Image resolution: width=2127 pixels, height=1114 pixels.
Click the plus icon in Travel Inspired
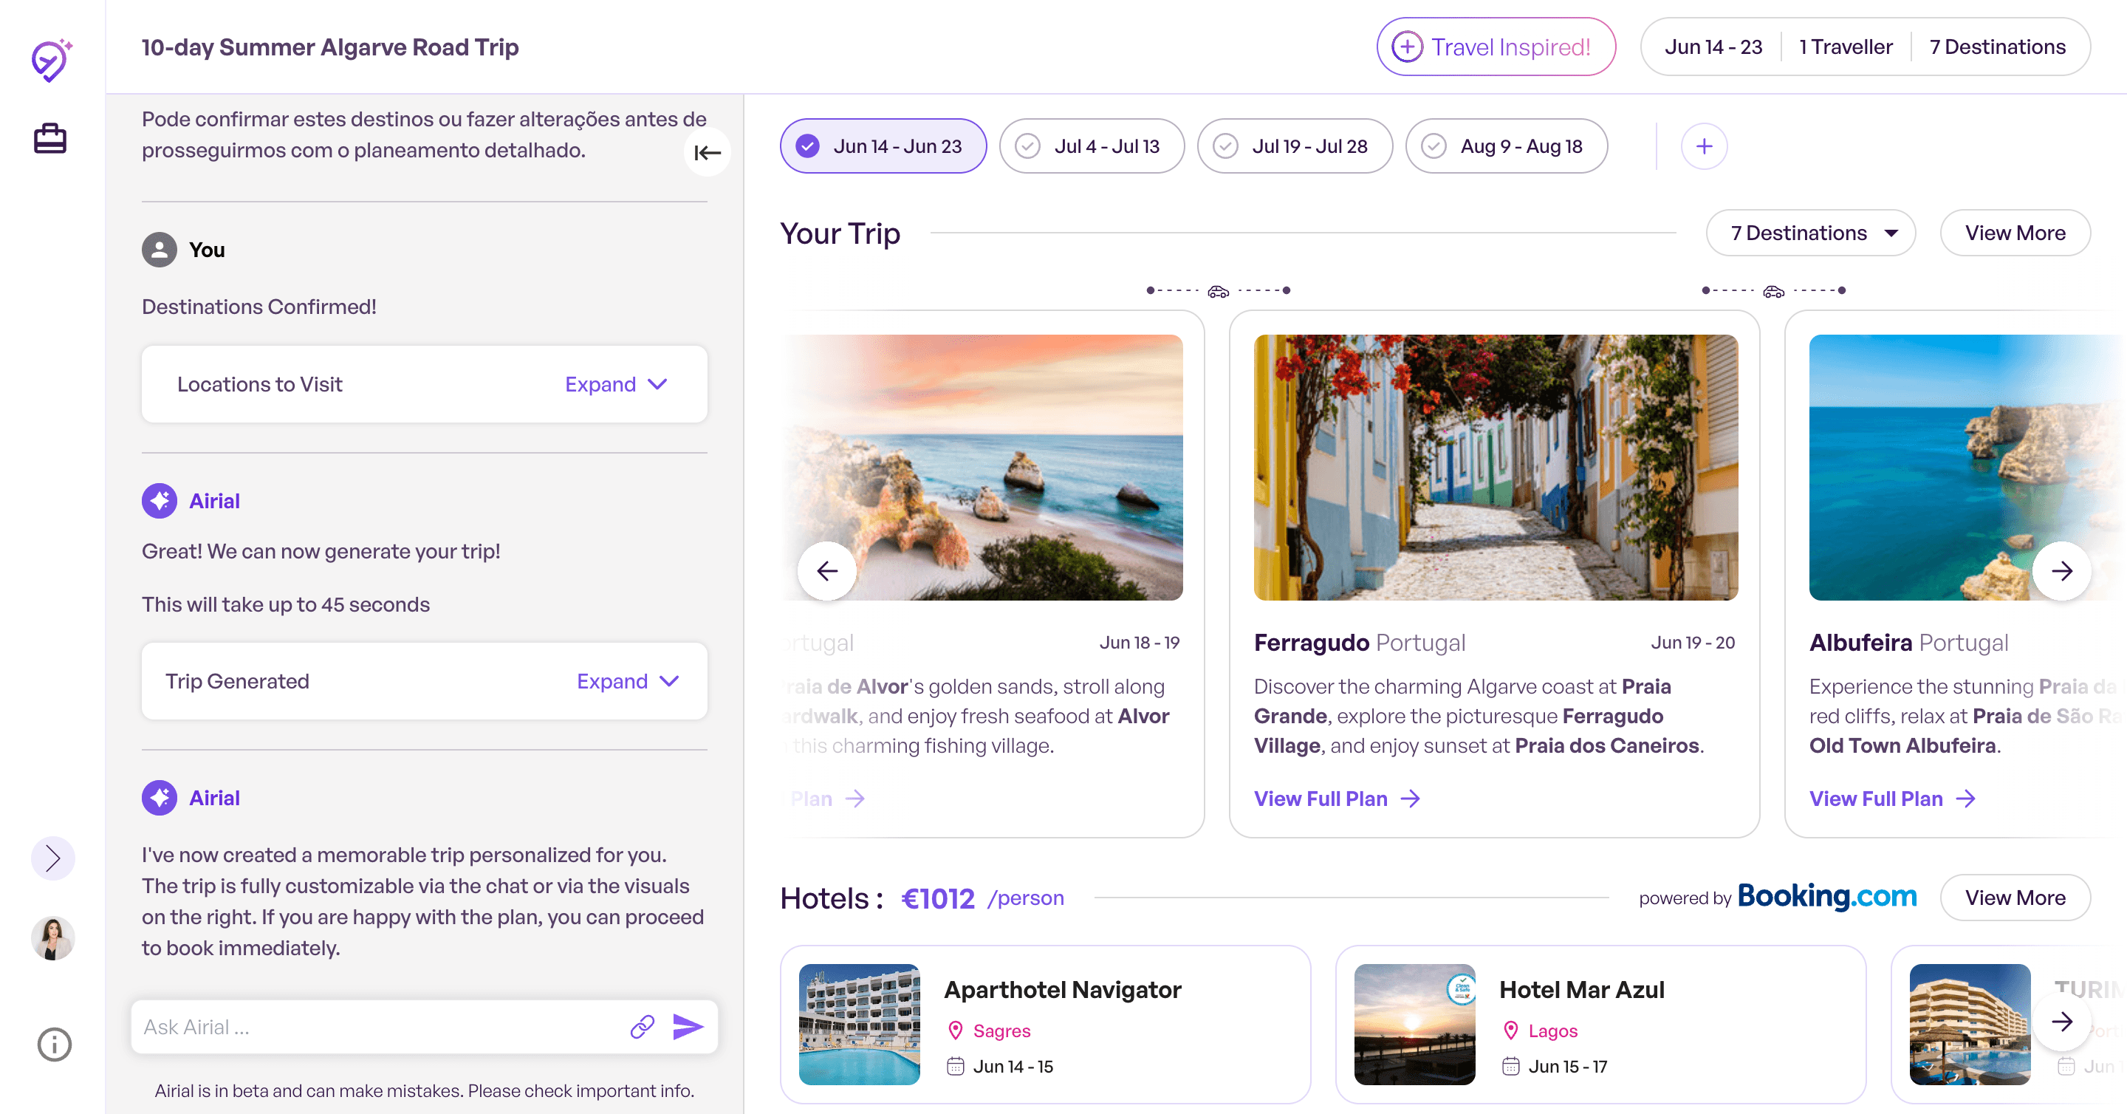tap(1408, 47)
